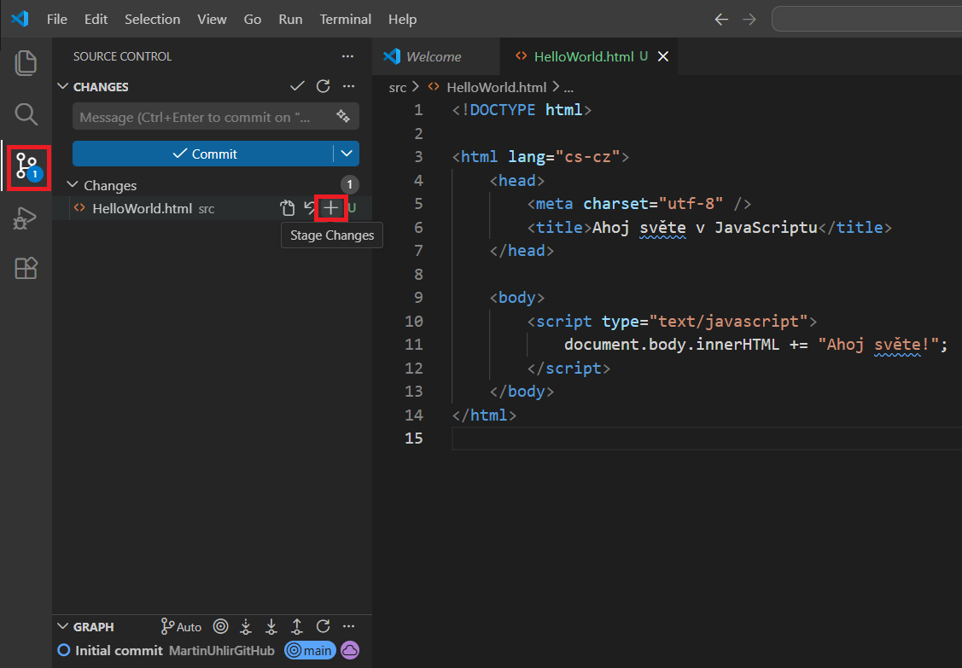Open the Commit button dropdown arrow
The image size is (962, 668).
tap(346, 153)
